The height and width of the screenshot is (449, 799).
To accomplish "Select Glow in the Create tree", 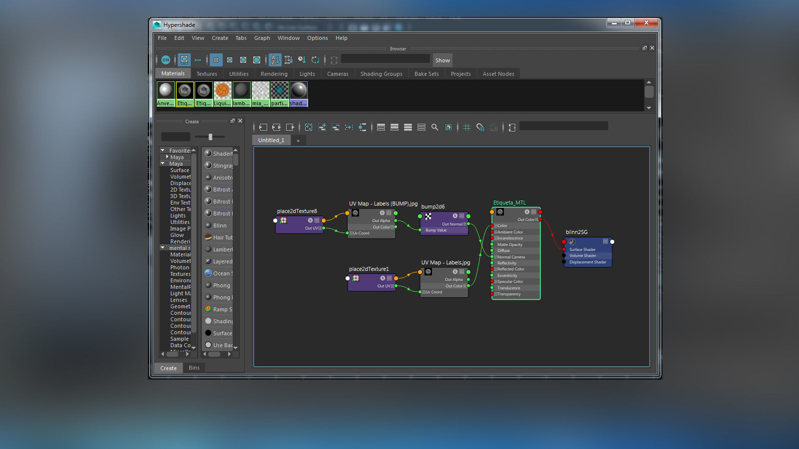I will (x=177, y=235).
